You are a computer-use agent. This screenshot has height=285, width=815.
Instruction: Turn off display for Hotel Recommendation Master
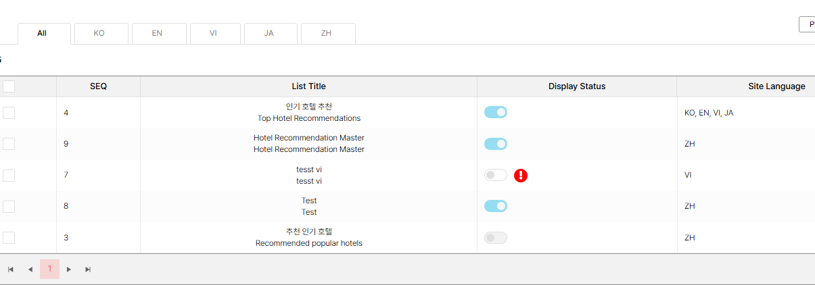point(496,144)
